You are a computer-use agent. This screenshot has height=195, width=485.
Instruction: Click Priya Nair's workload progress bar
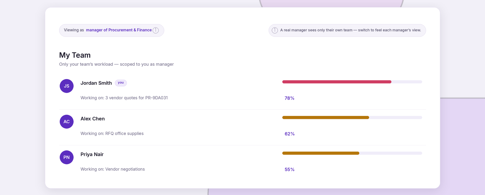coord(352,153)
